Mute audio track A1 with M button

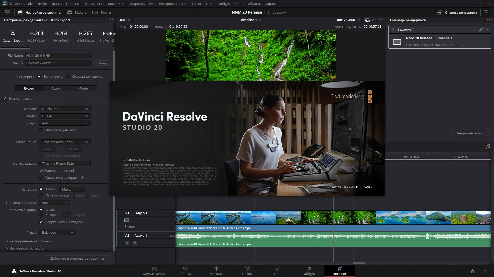point(135,243)
